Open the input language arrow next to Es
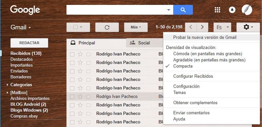This screenshot has height=127, width=262. tap(228, 27)
